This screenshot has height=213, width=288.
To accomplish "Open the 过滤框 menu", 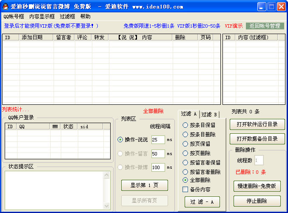I will 67,17.
